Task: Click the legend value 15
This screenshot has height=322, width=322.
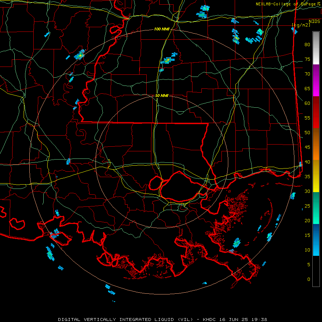Action: pyautogui.click(x=307, y=235)
